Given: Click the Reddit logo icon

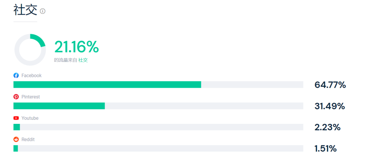Looking at the screenshot, I should point(16,140).
